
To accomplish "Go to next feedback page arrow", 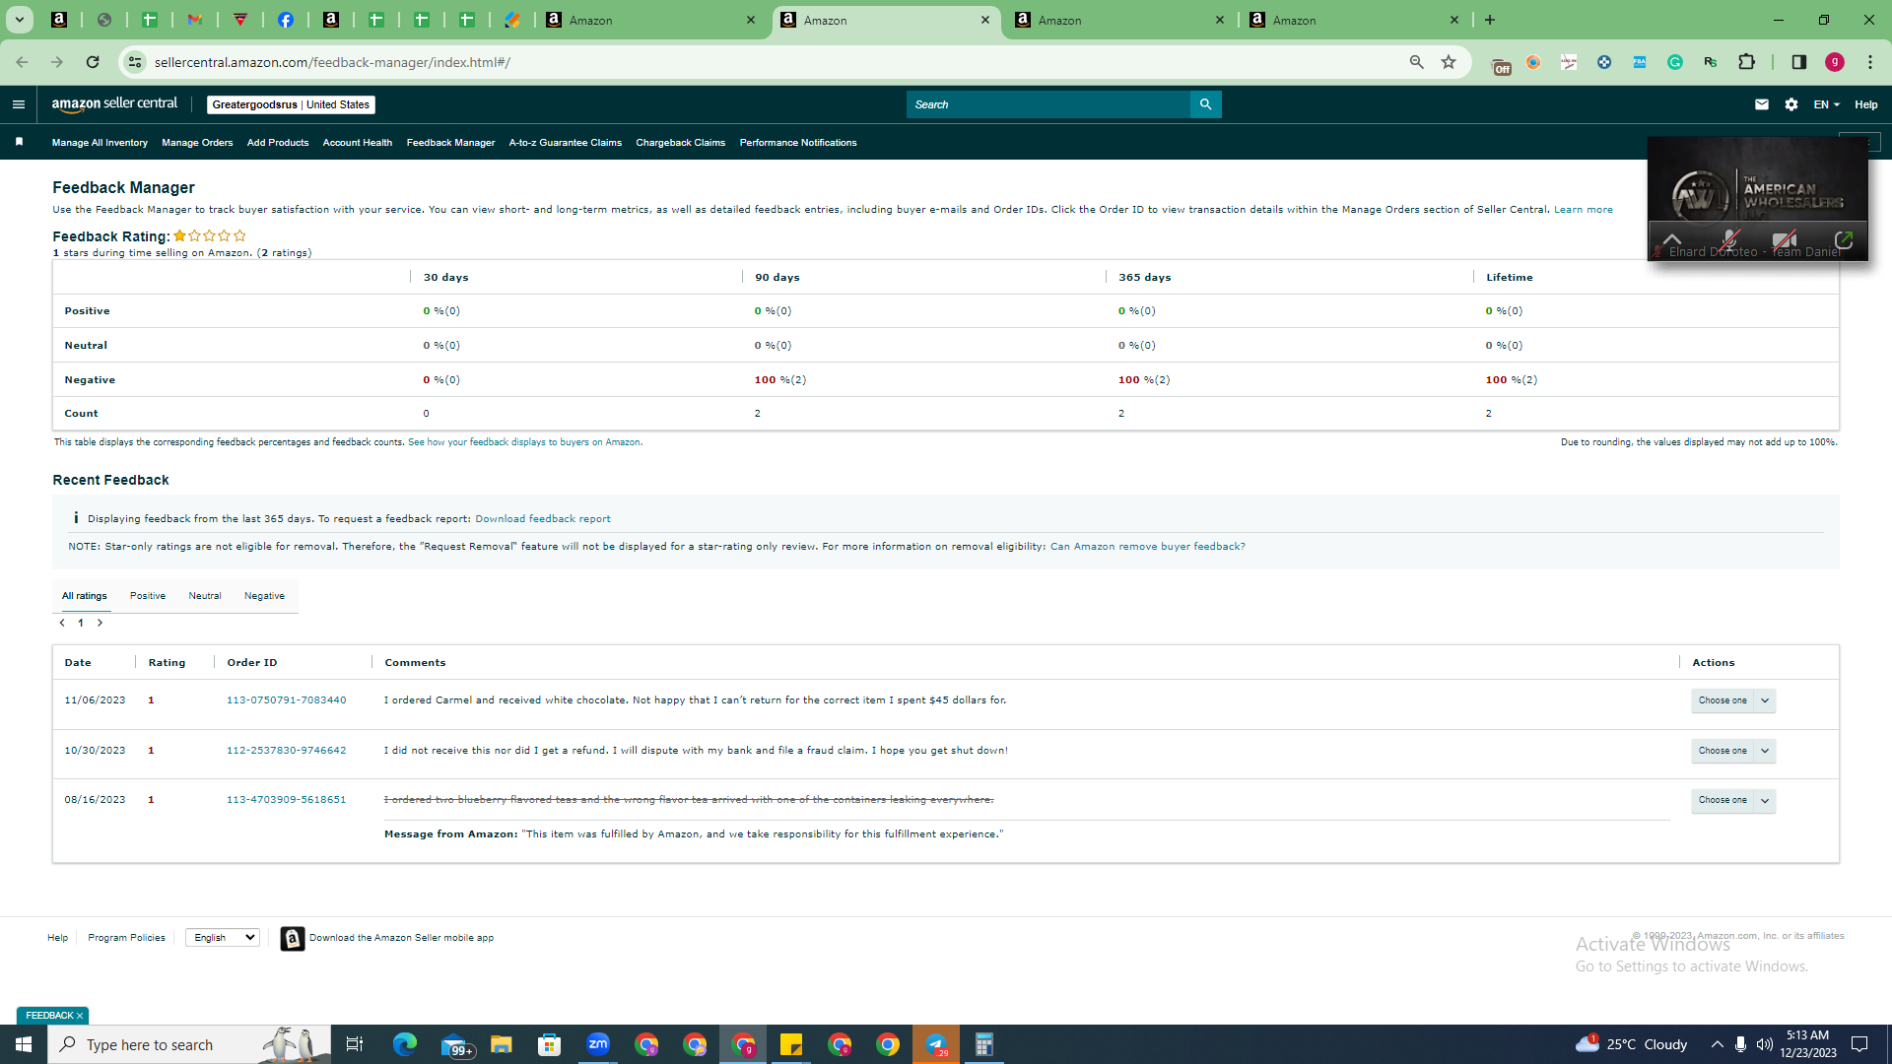I will (100, 623).
